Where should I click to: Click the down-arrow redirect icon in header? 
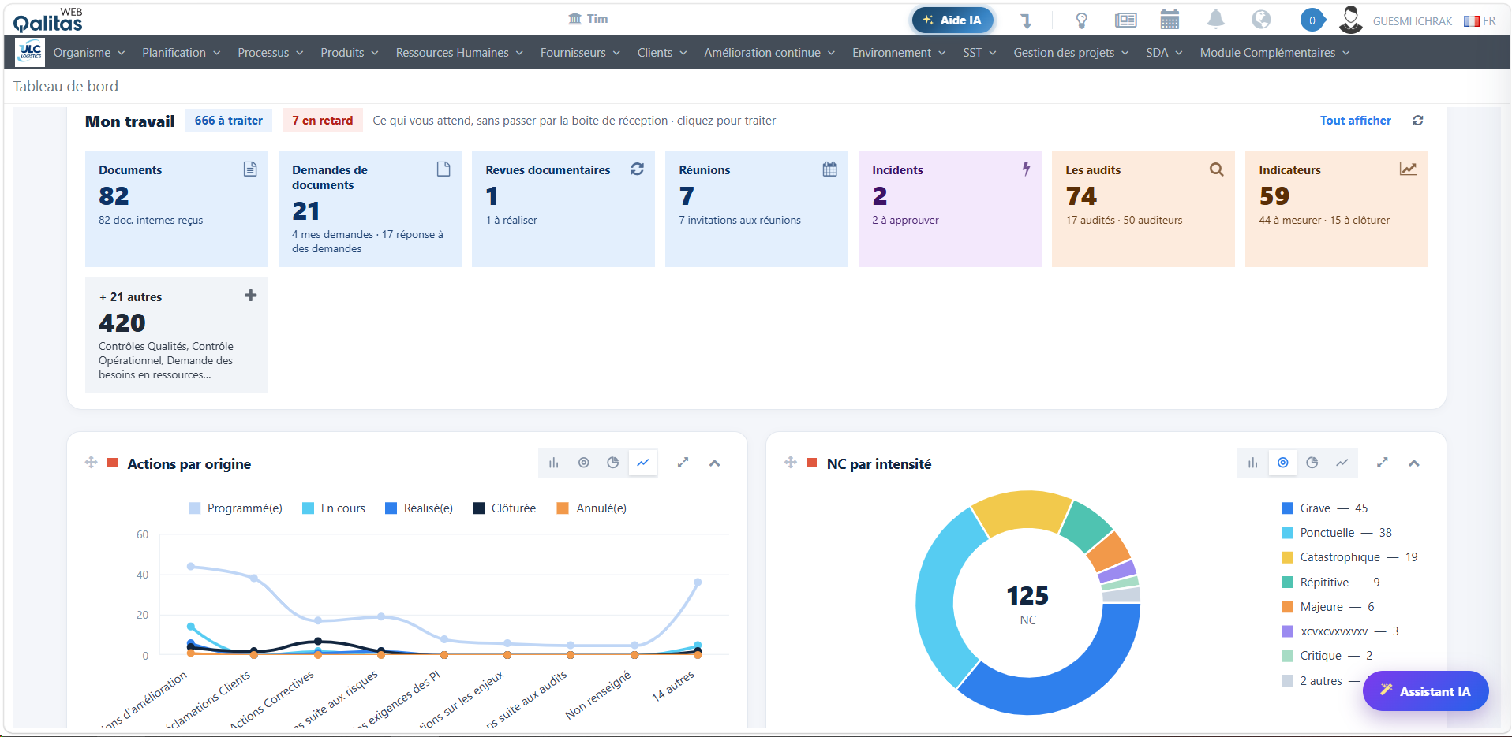tap(1026, 20)
